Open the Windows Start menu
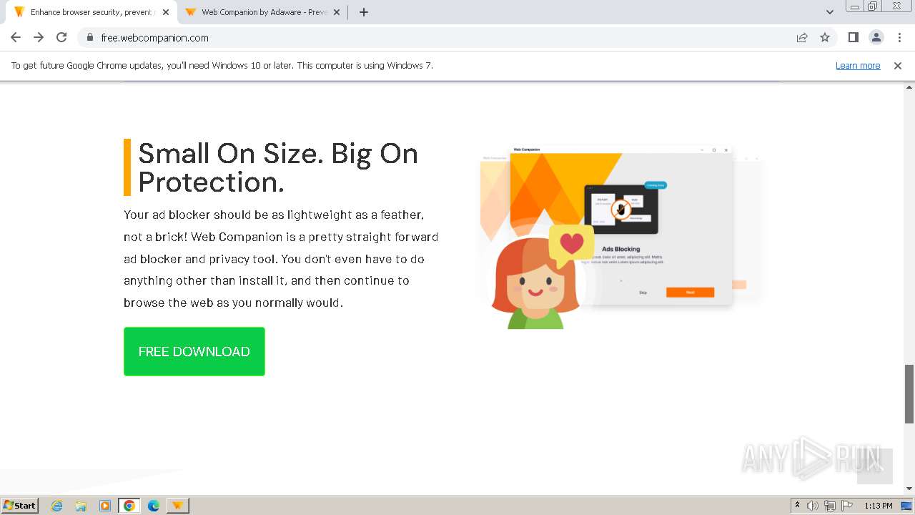This screenshot has height=515, width=915. (x=20, y=505)
